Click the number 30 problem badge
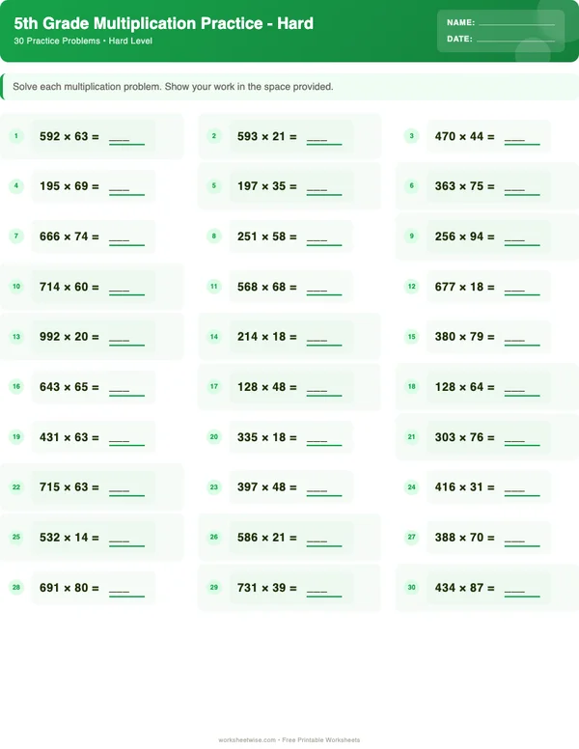The height and width of the screenshot is (749, 579). click(411, 588)
